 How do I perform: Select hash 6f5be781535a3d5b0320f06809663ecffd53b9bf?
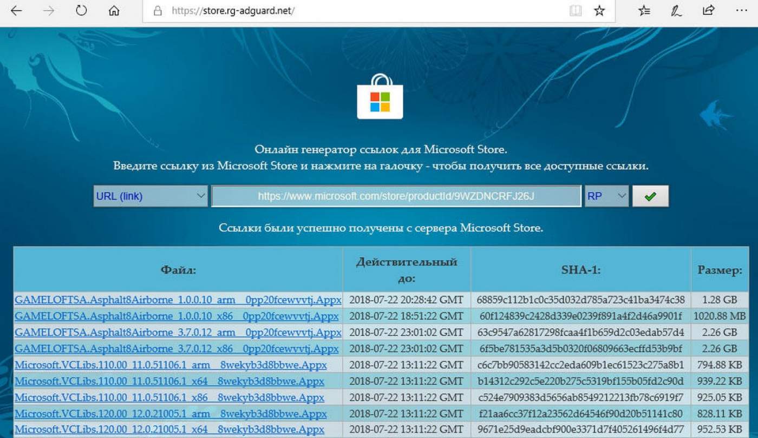coord(581,348)
